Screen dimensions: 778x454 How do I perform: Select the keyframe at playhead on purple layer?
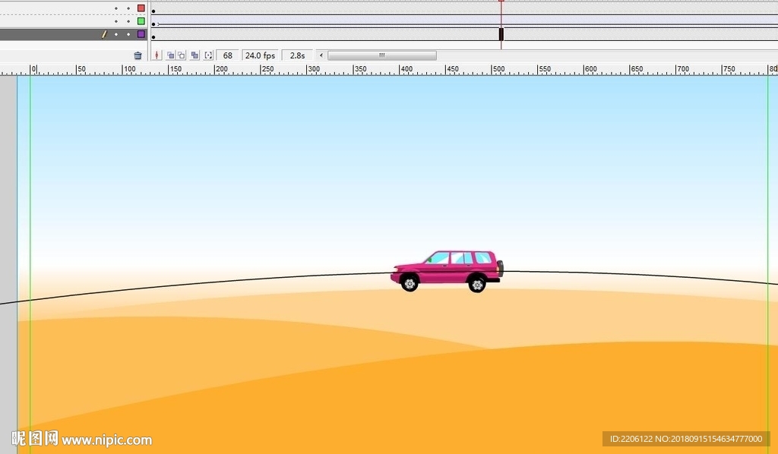point(501,34)
